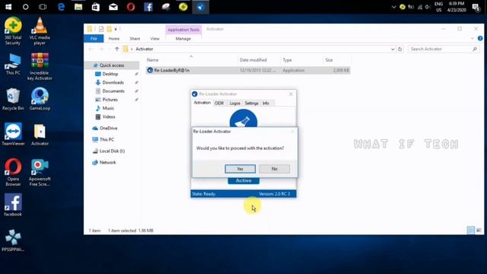
Task: Click the Activator address bar path
Action: [x=145, y=49]
